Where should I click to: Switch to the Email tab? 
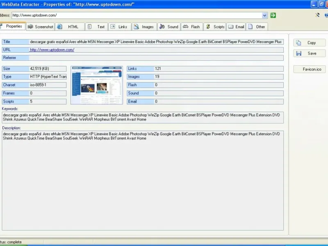(236, 27)
